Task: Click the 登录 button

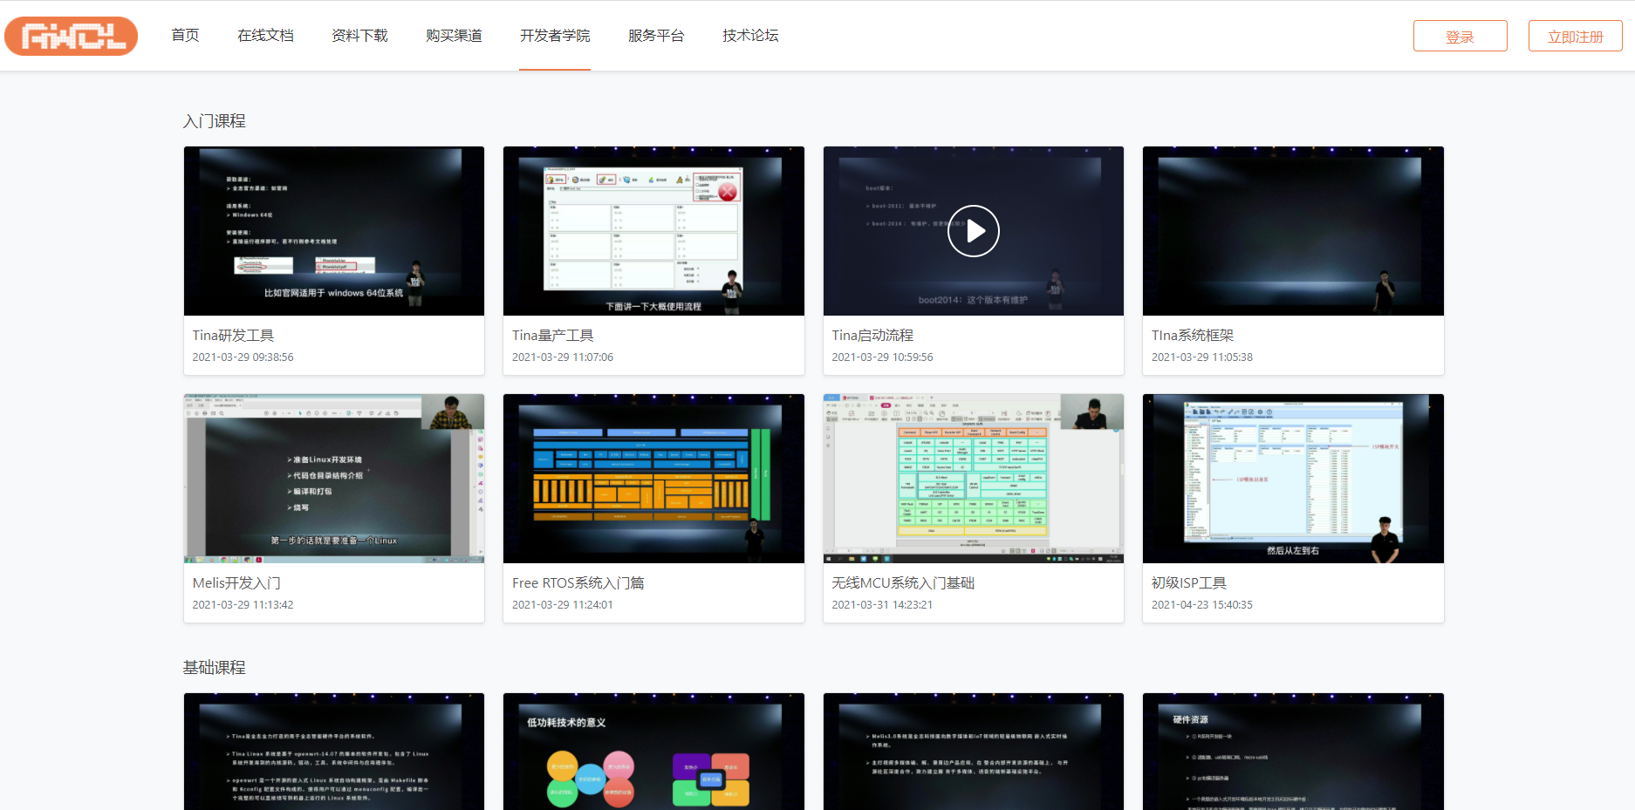Action: click(1460, 37)
